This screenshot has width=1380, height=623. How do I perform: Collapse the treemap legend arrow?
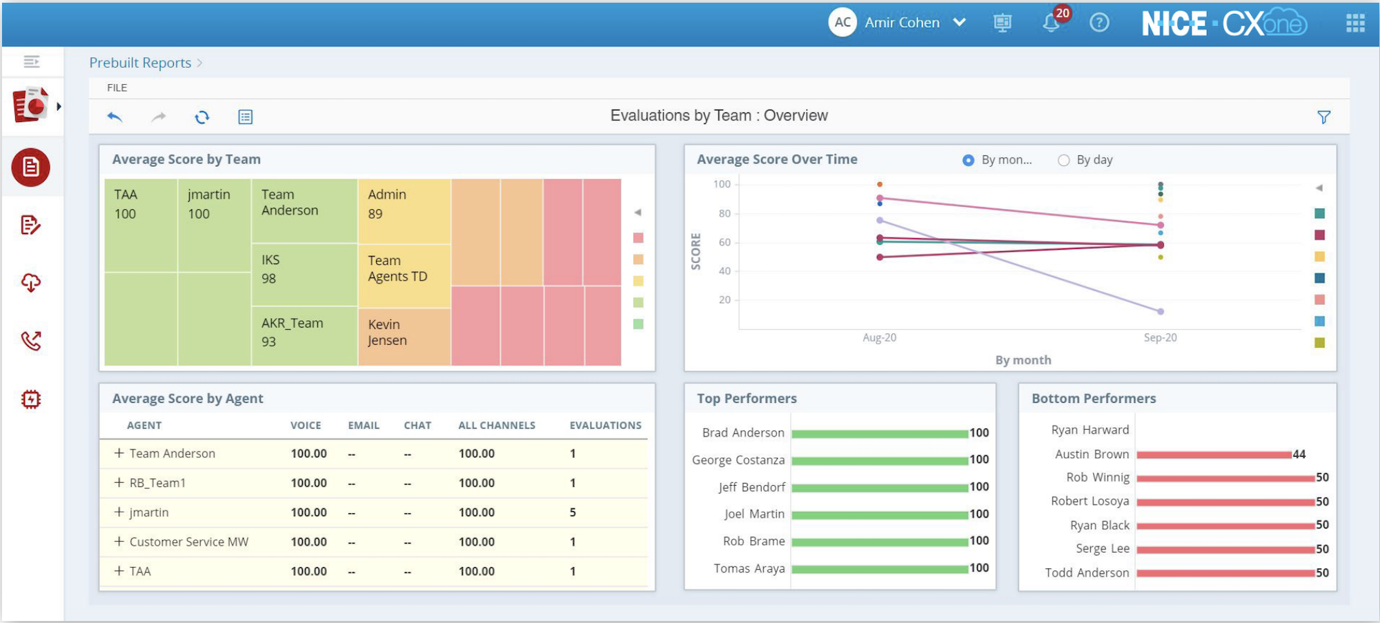click(x=638, y=212)
